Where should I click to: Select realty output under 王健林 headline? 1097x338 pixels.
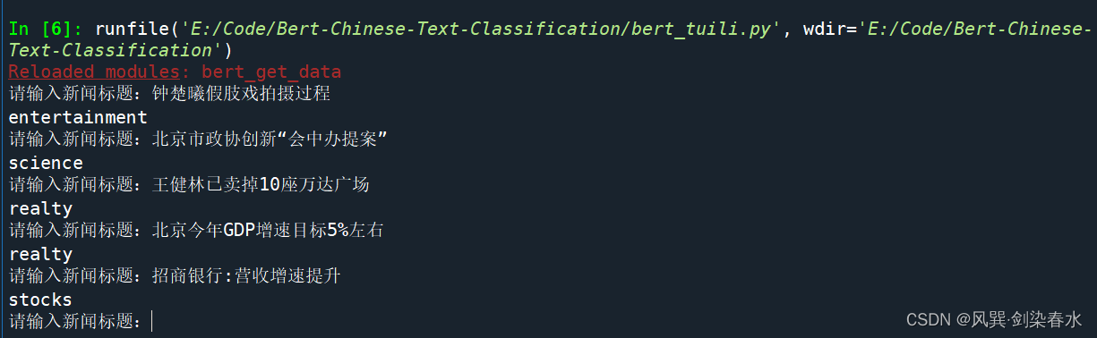pyautogui.click(x=40, y=208)
